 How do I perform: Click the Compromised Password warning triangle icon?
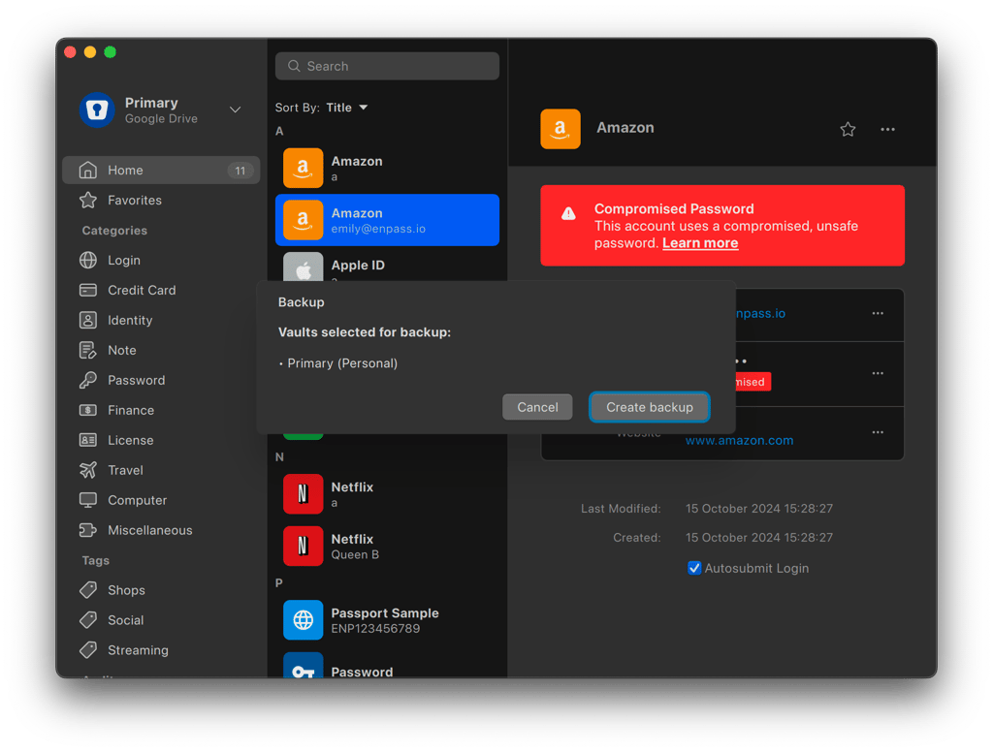pyautogui.click(x=568, y=213)
